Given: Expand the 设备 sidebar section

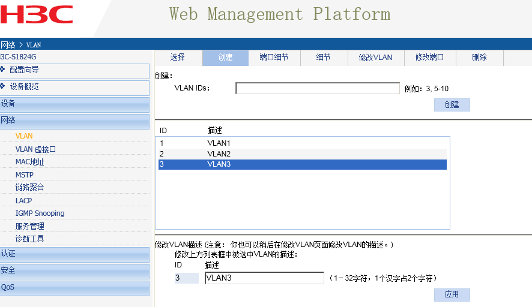Looking at the screenshot, I should (74, 104).
